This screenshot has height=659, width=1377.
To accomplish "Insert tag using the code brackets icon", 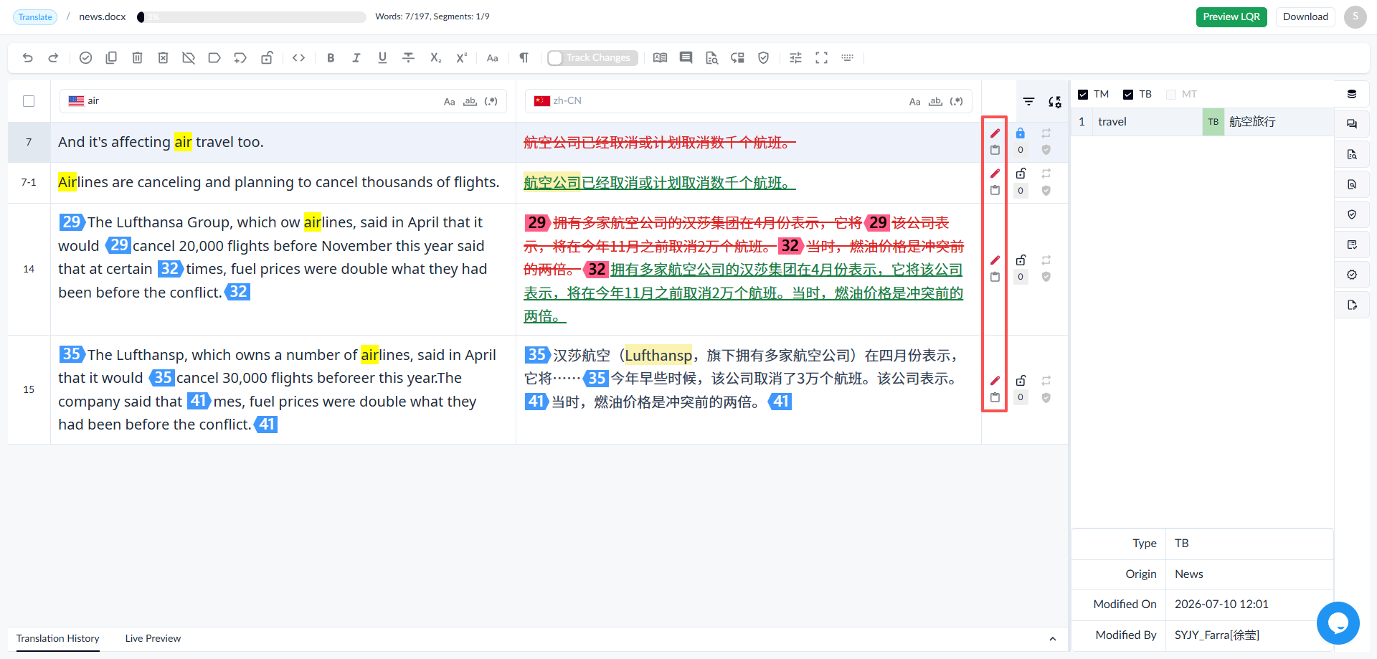I will click(x=299, y=58).
